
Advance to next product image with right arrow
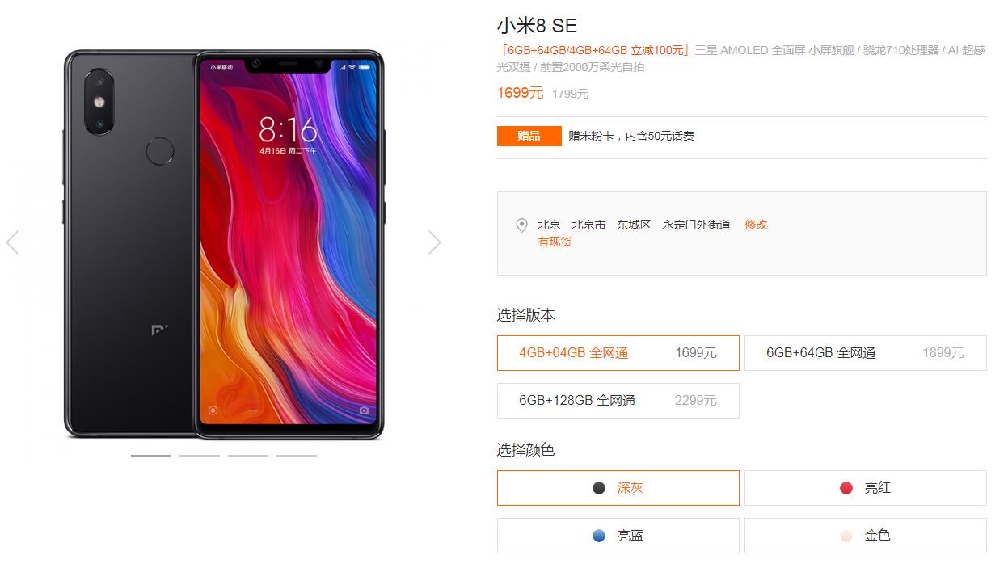coord(435,242)
